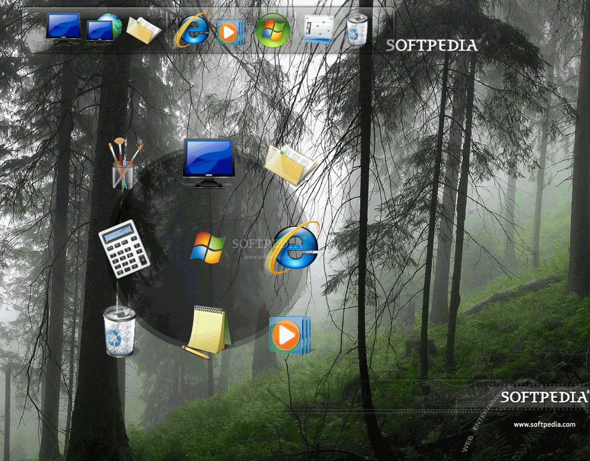This screenshot has height=461, width=590.
Task: Open the Control Panel icon in the dock
Action: pos(319,29)
